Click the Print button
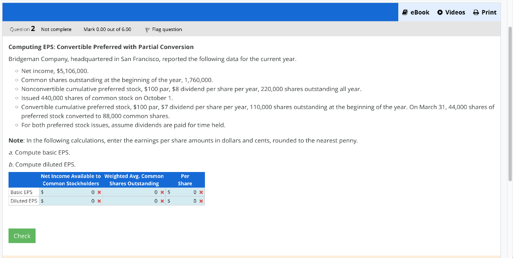 click(x=485, y=12)
